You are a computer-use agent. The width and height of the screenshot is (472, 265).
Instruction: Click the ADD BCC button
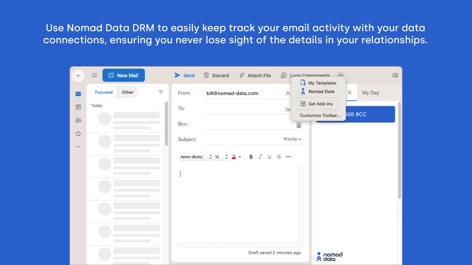click(356, 114)
